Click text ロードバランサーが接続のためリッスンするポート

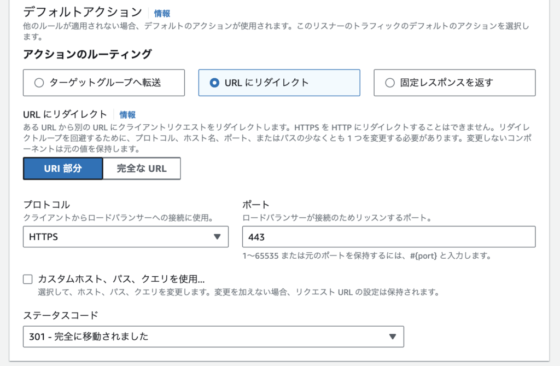click(337, 218)
